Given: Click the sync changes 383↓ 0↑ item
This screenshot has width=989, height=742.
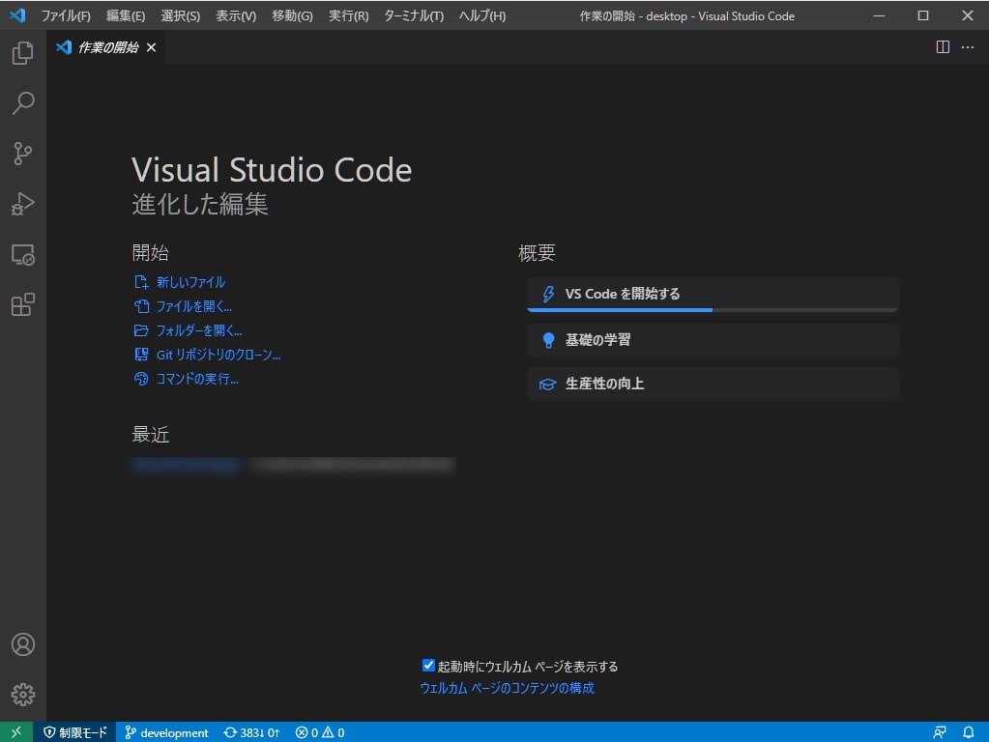Looking at the screenshot, I should click(251, 732).
